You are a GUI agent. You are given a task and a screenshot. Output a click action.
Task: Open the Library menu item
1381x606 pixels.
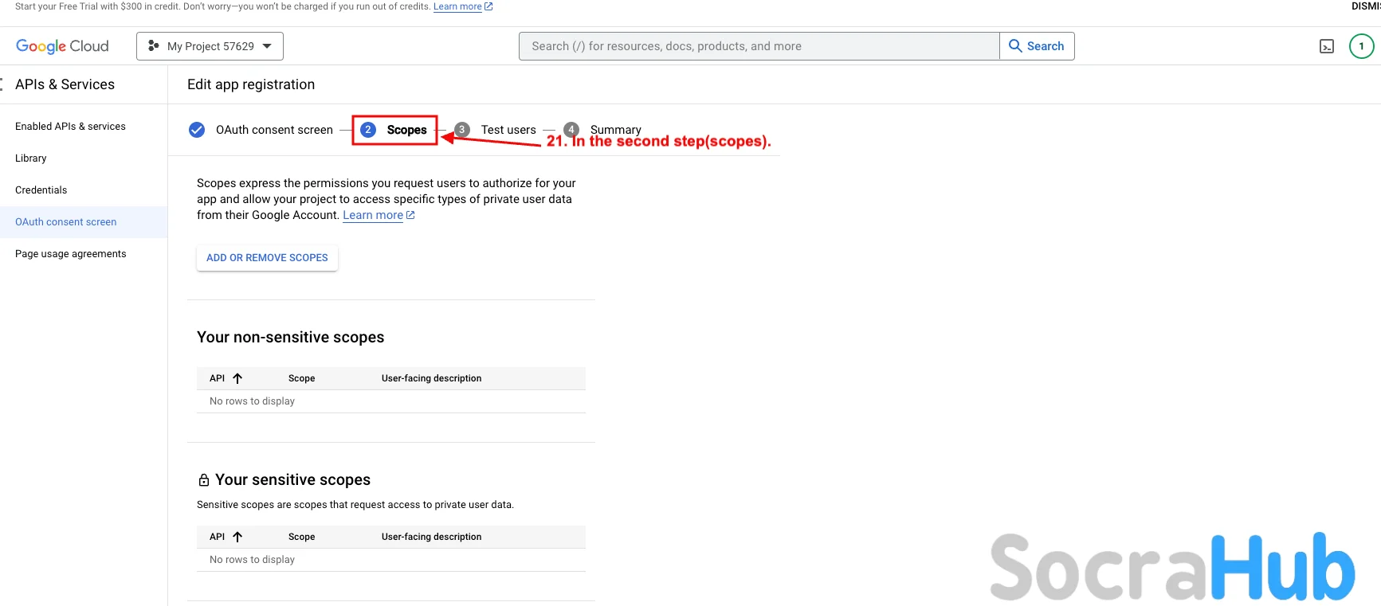click(31, 158)
